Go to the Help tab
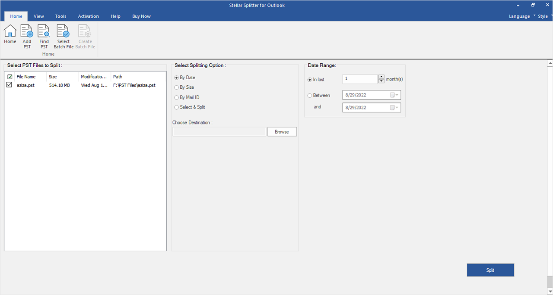553x295 pixels. click(115, 16)
